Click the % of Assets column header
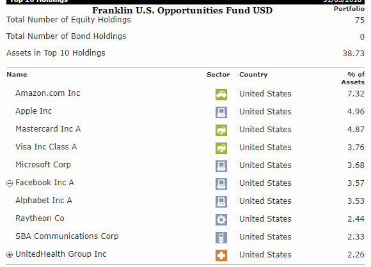371x267 pixels. pos(353,79)
